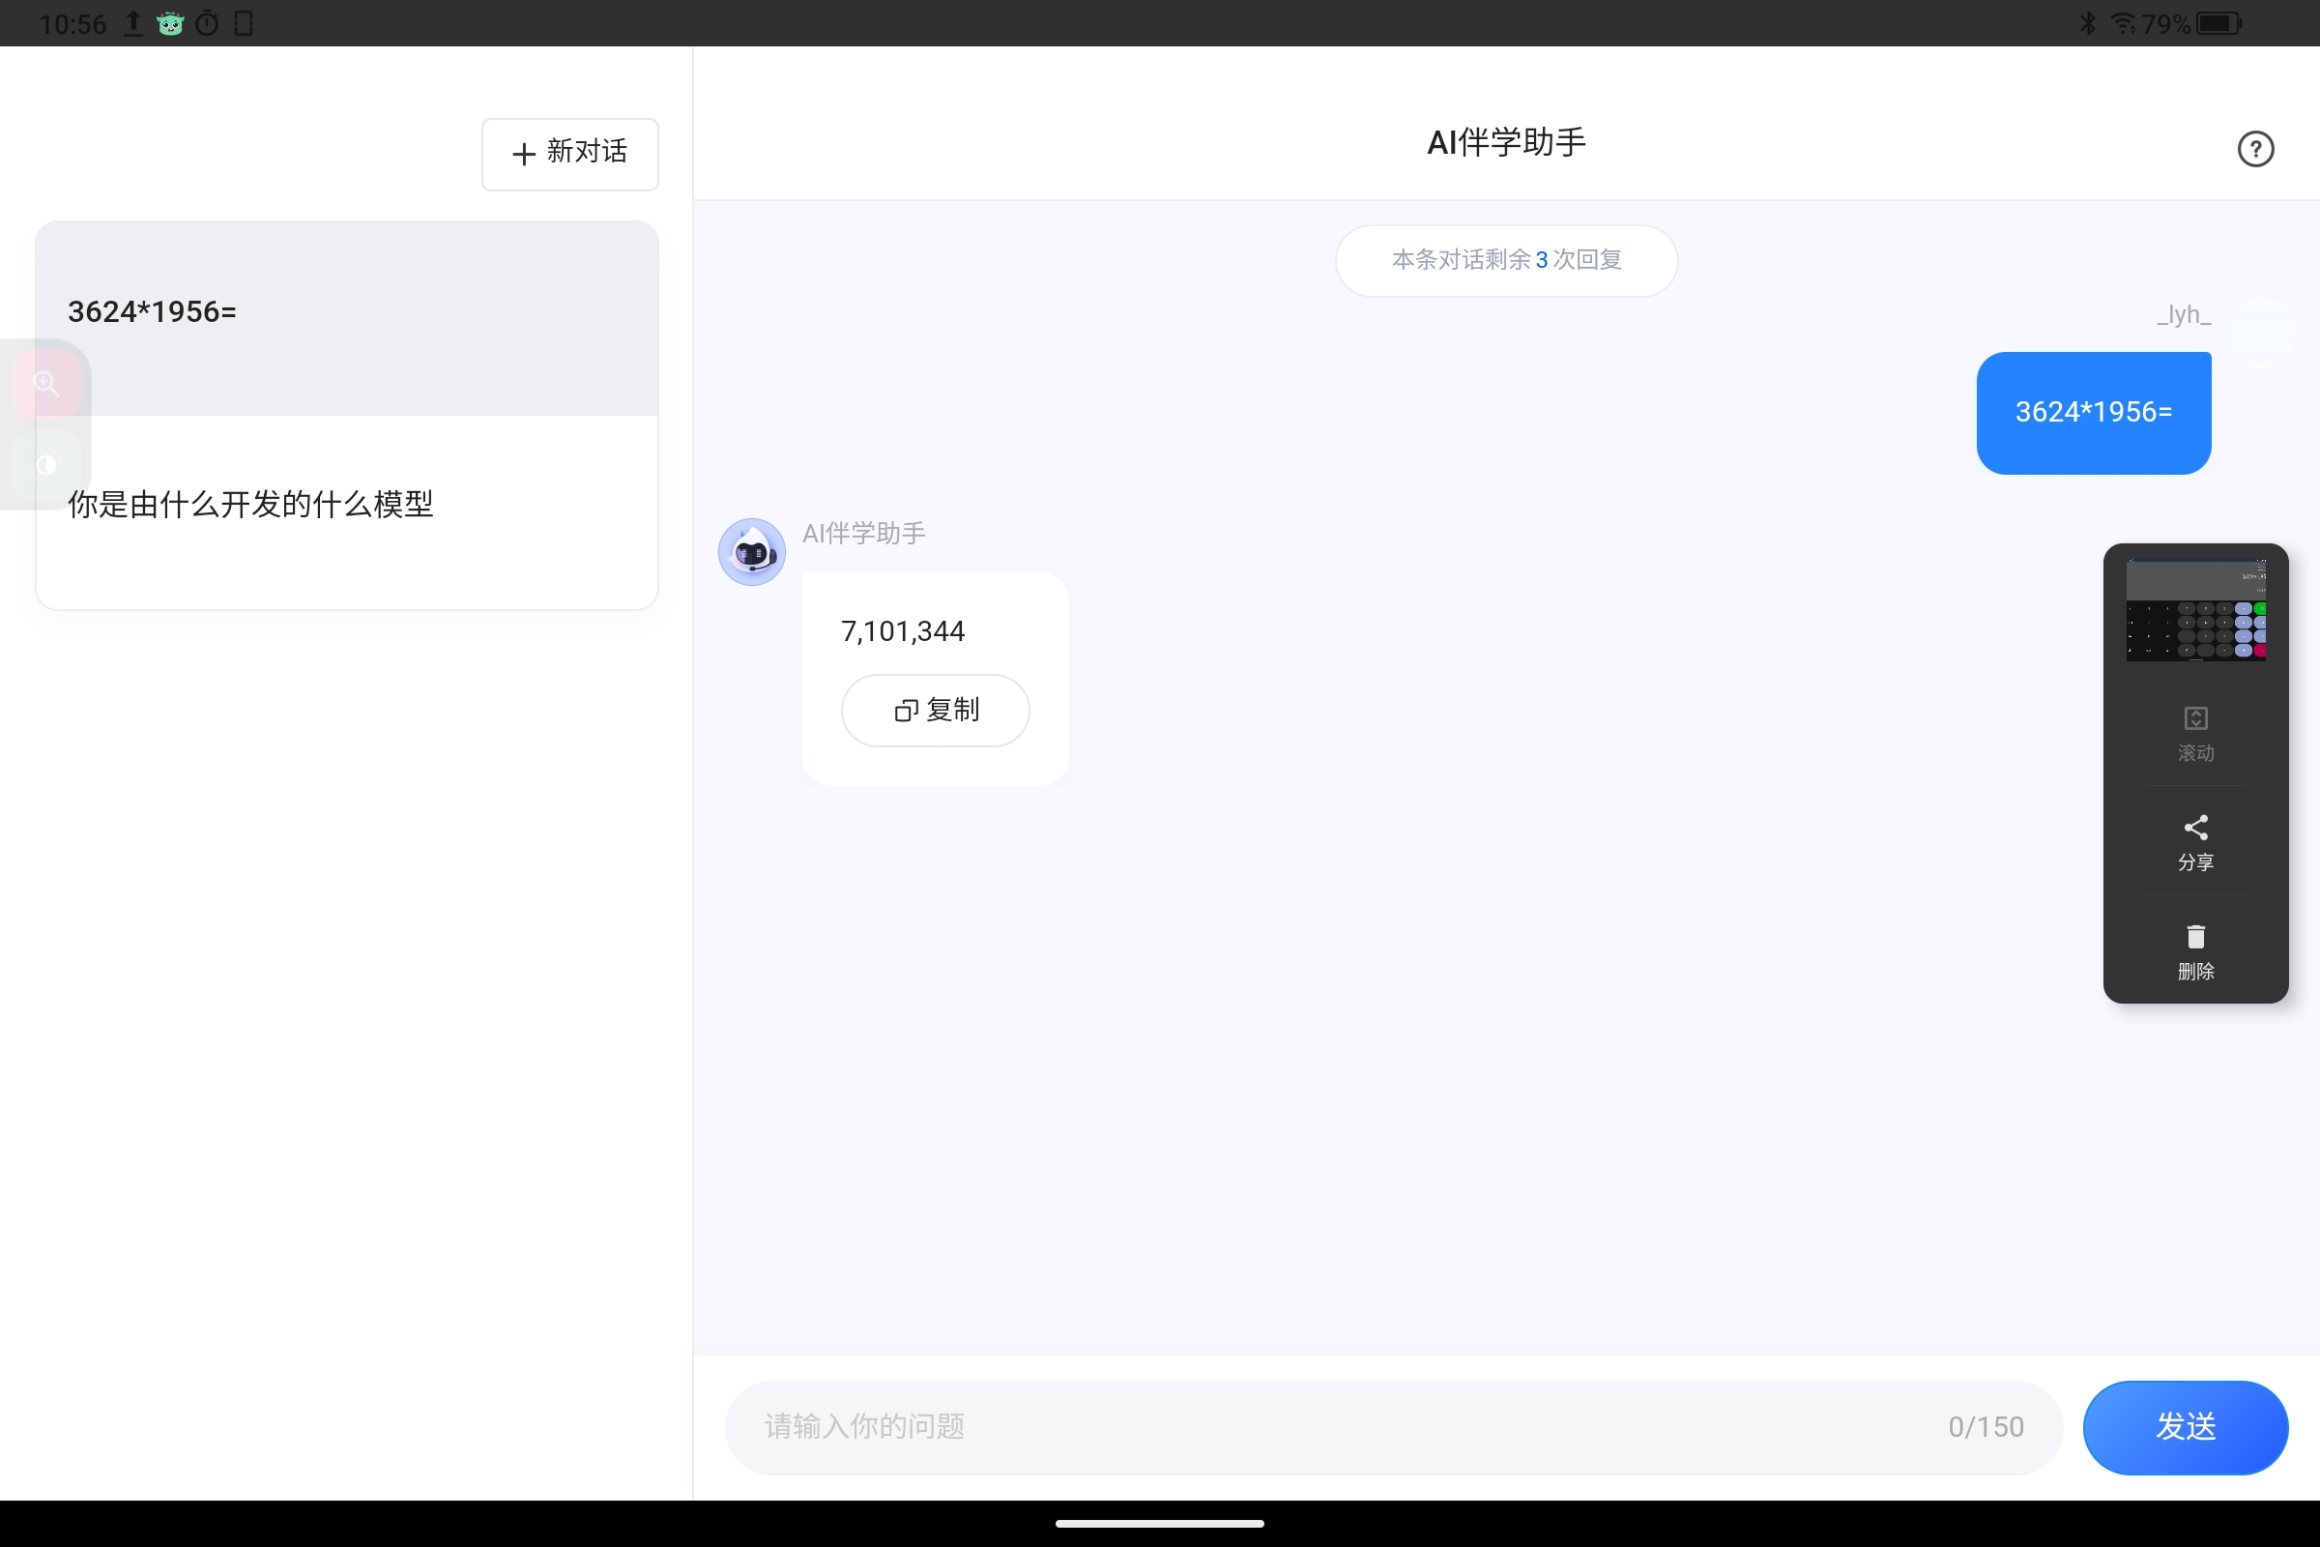Open the help question mark icon
The width and height of the screenshot is (2320, 1547).
pyautogui.click(x=2255, y=149)
